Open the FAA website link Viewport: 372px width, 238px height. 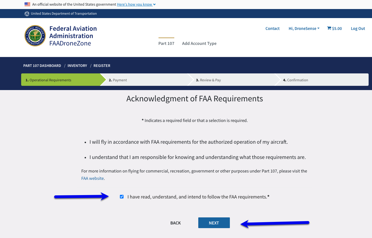[92, 178]
